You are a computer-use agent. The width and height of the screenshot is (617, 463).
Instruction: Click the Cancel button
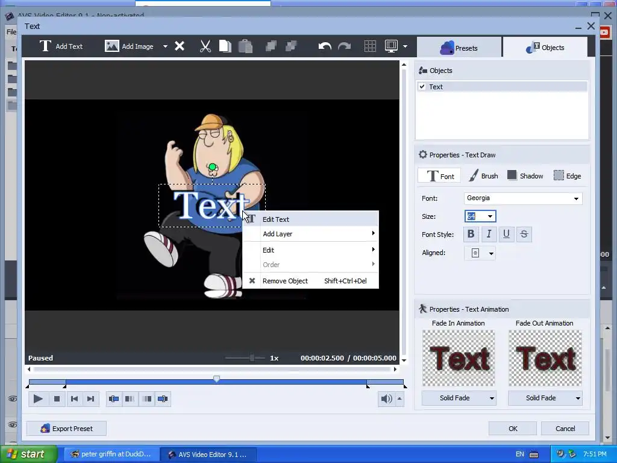pyautogui.click(x=565, y=429)
